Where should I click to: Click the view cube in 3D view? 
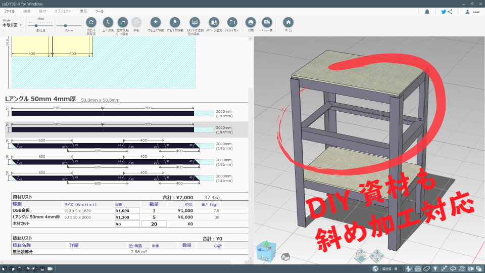coord(266,251)
